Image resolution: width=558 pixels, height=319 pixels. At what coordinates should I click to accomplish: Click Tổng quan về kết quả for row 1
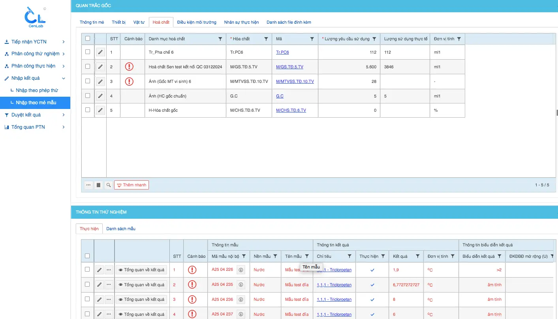(141, 270)
